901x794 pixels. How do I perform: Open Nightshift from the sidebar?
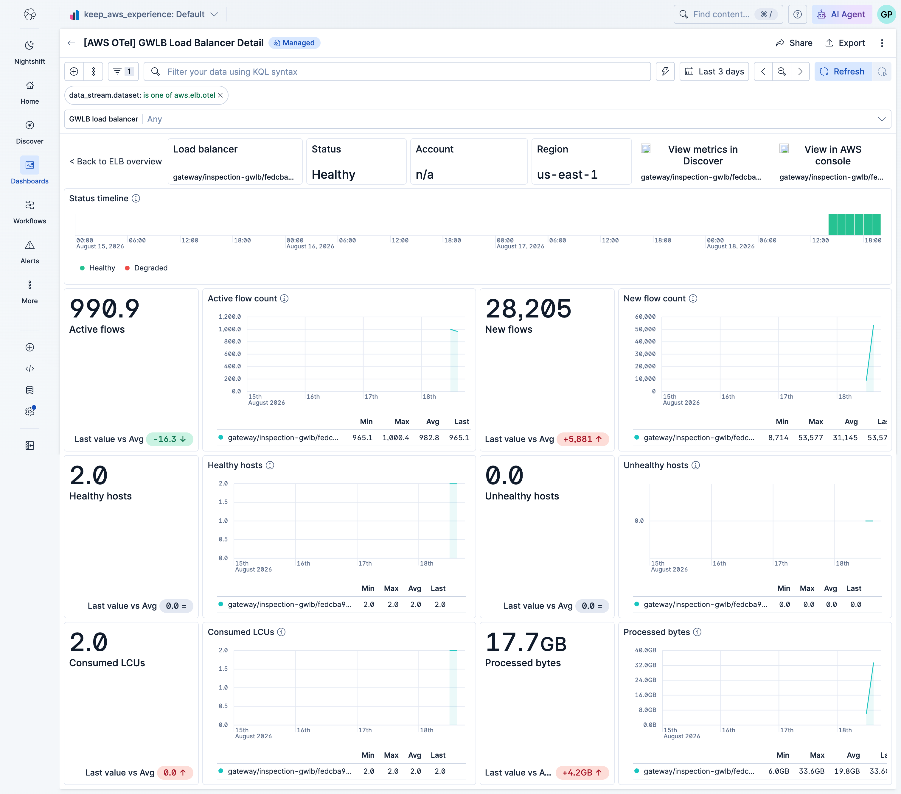pyautogui.click(x=29, y=52)
